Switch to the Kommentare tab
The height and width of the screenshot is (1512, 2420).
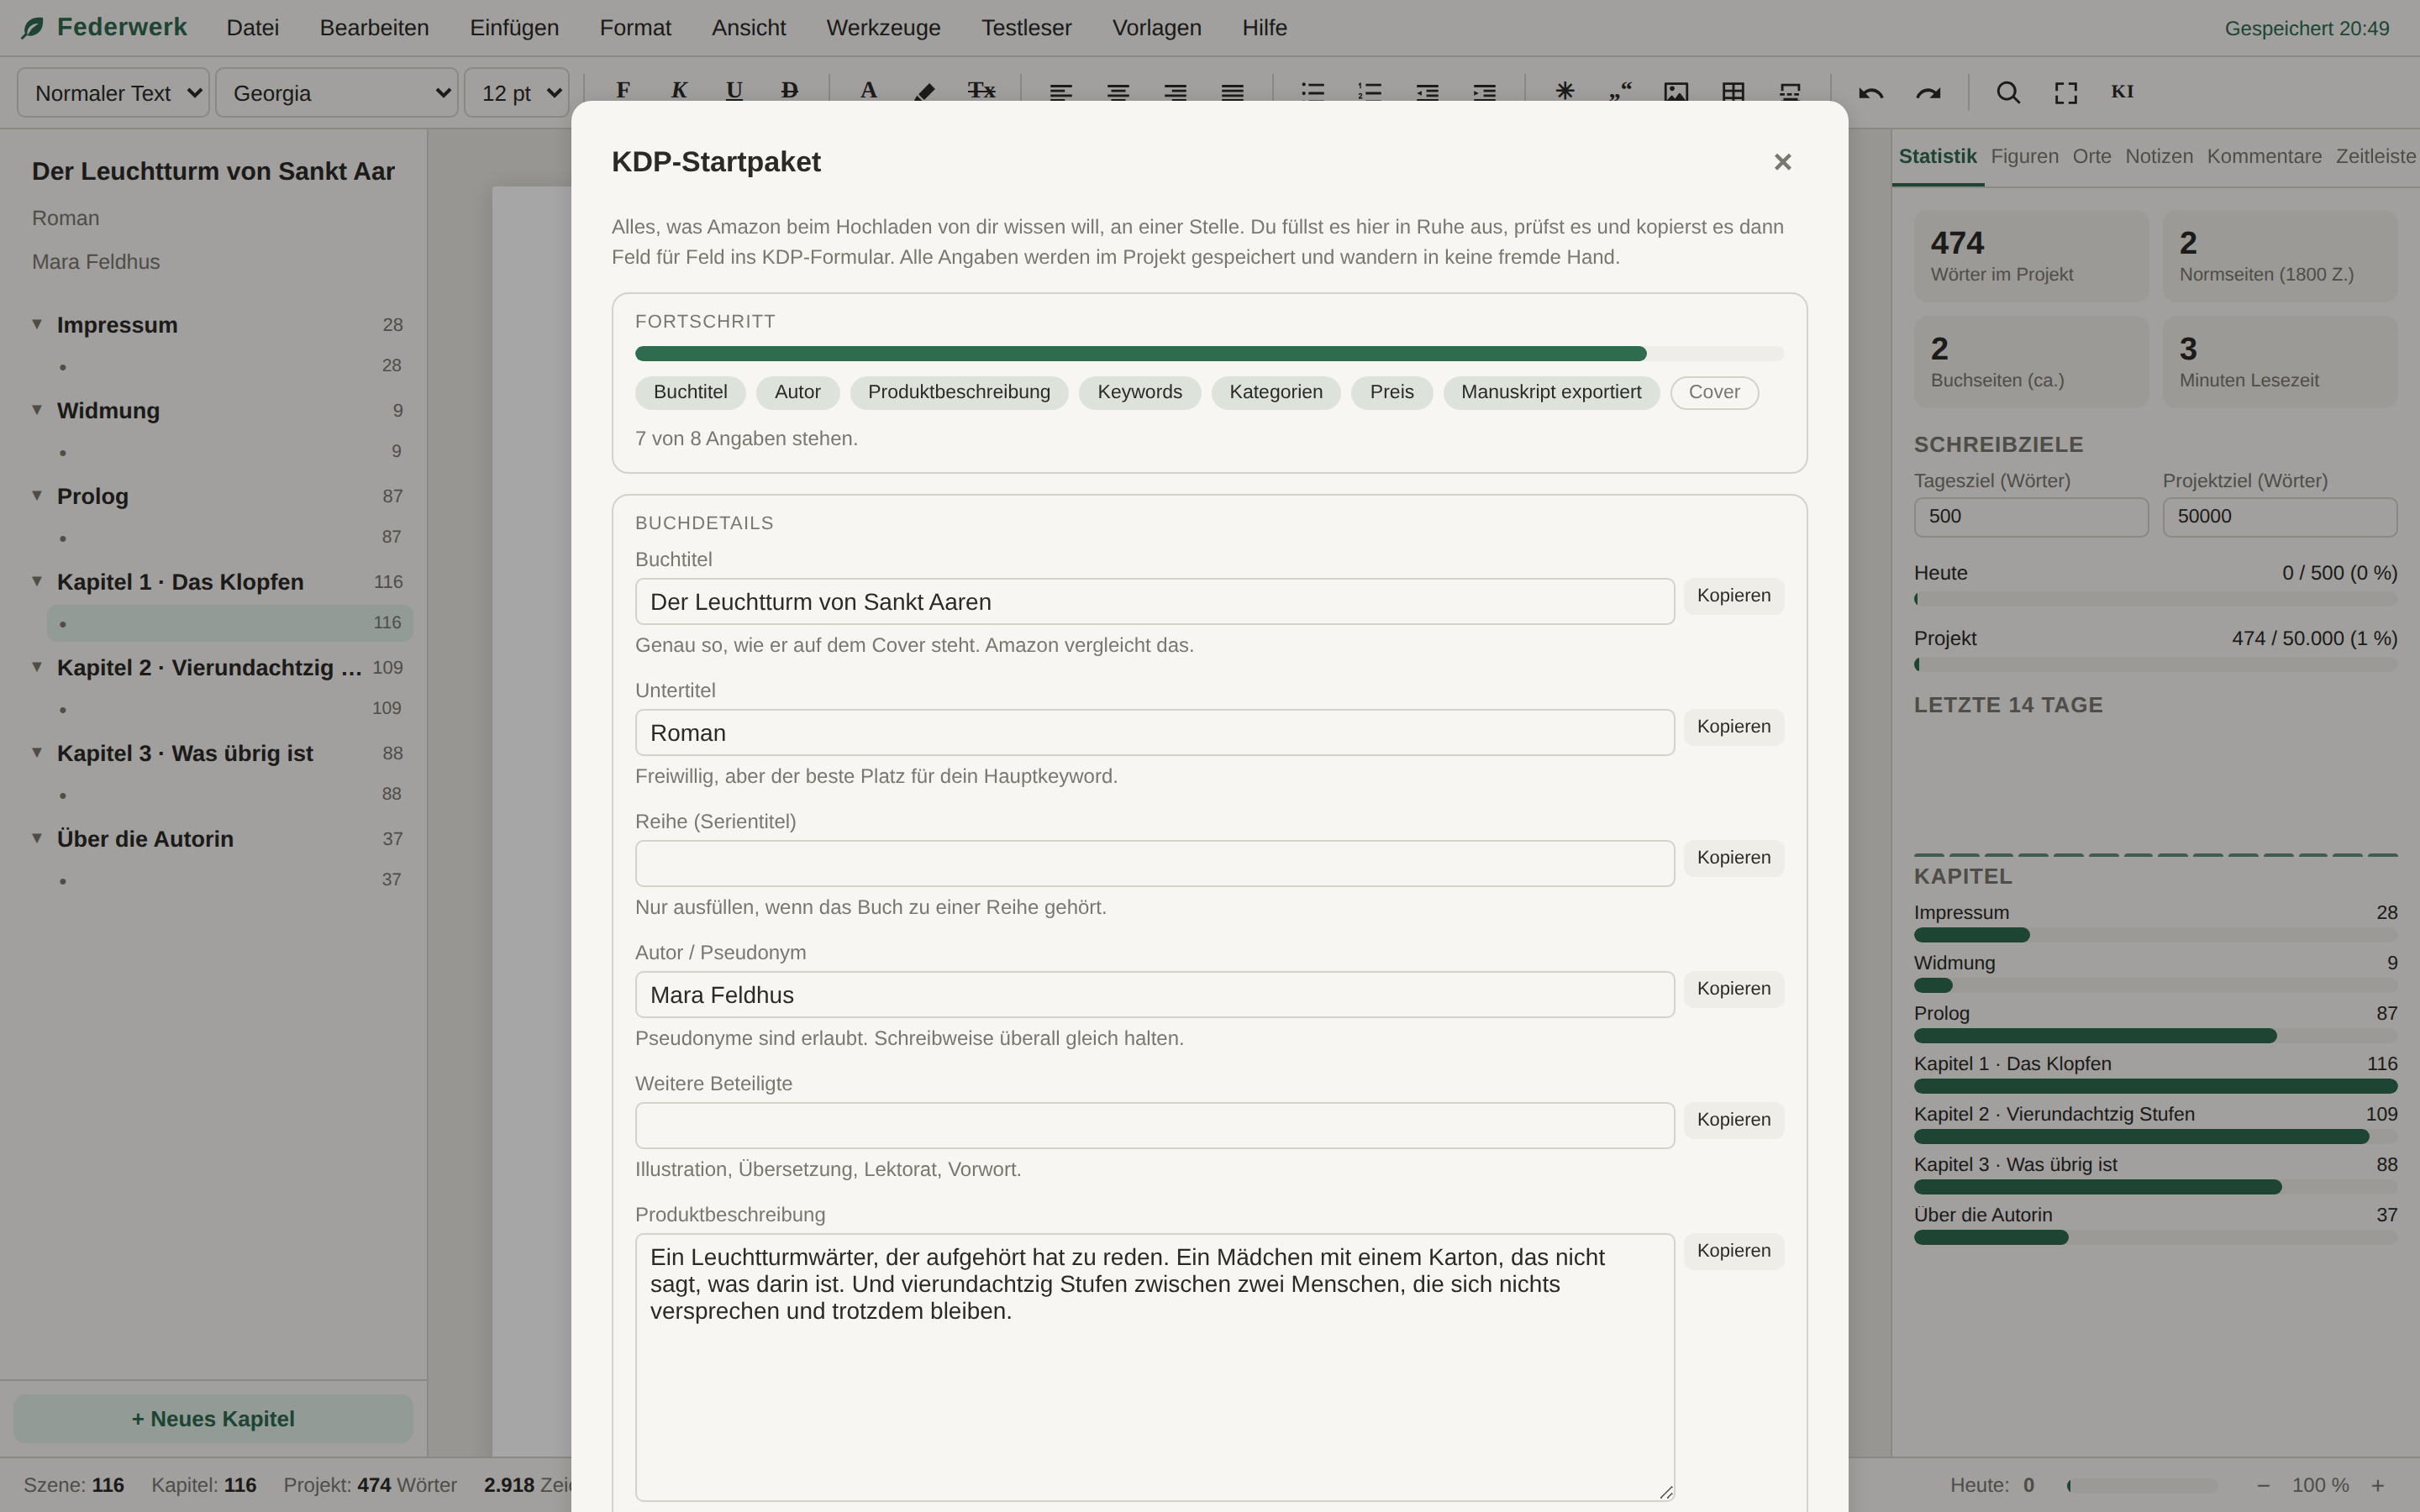(2264, 156)
